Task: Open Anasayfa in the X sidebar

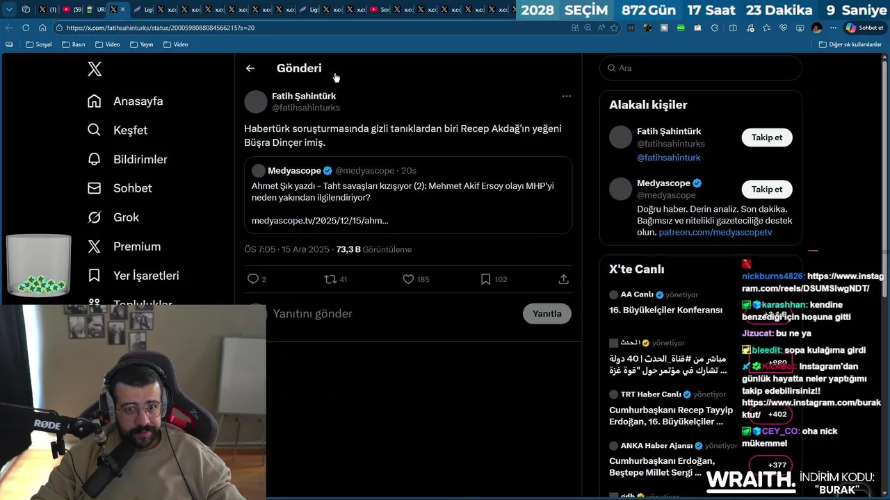Action: click(x=125, y=101)
